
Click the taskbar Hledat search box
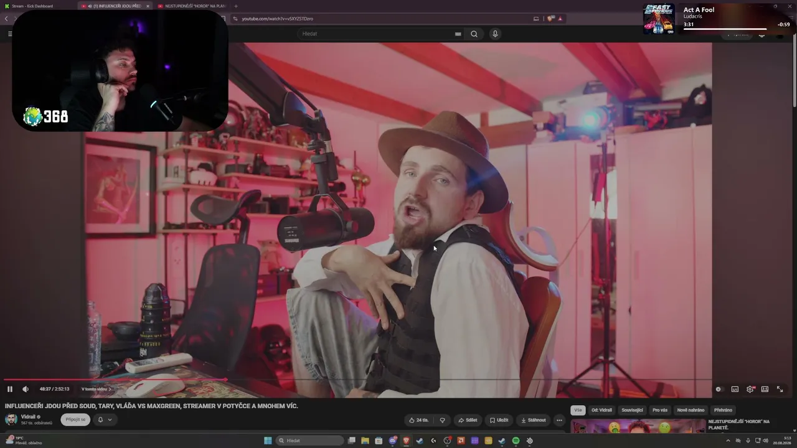309,441
